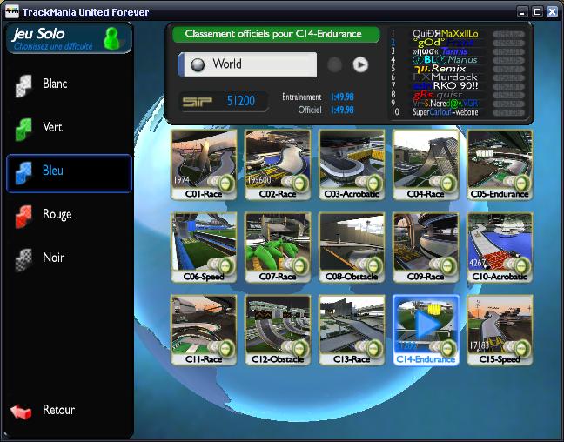Select the green flag Vert difficulty icon
This screenshot has height=442, width=564.
23,129
